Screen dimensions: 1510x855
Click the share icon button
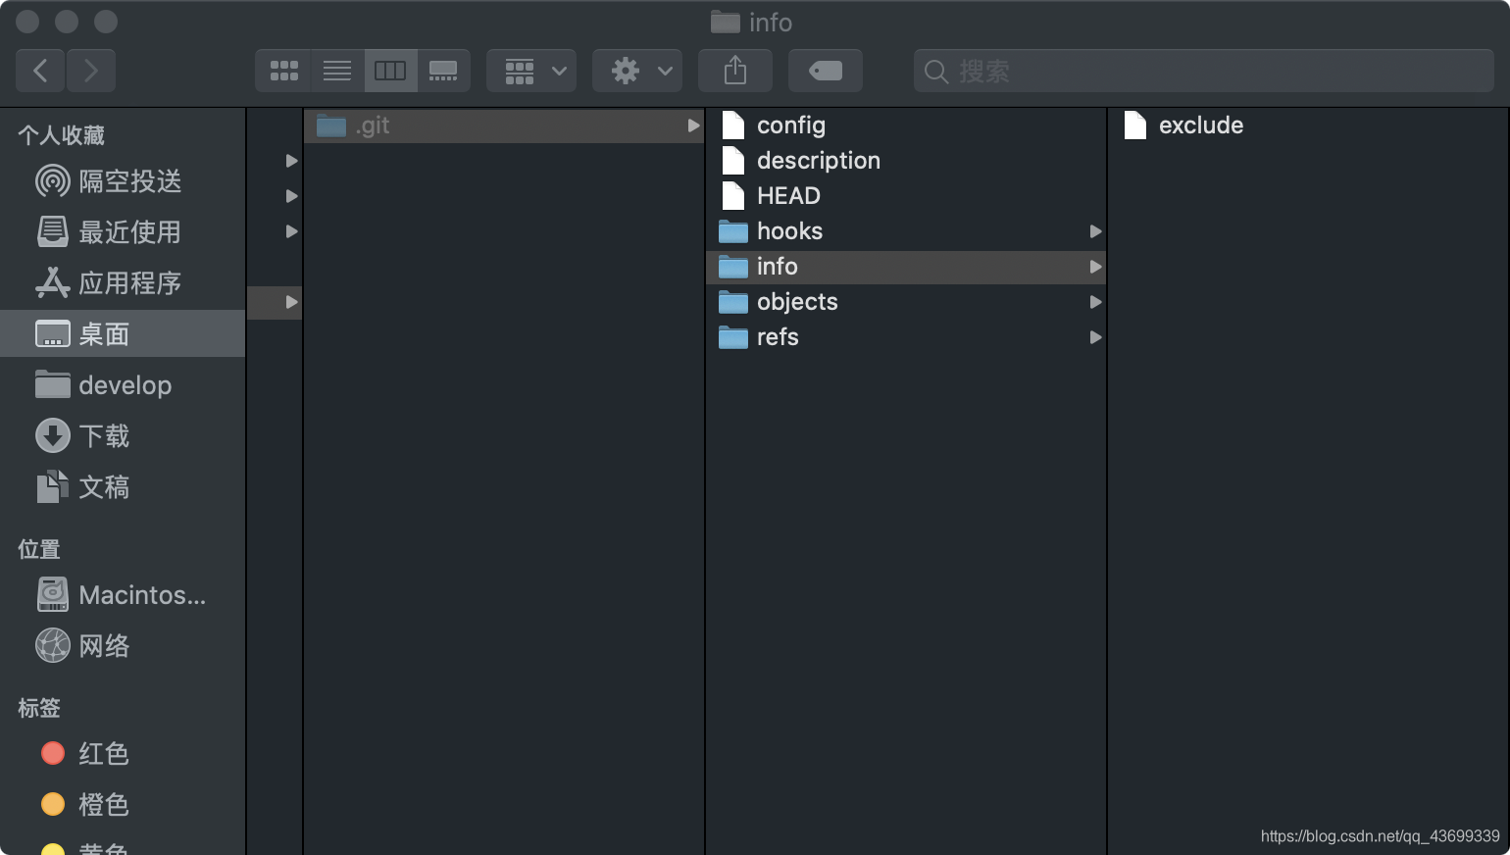click(x=735, y=71)
